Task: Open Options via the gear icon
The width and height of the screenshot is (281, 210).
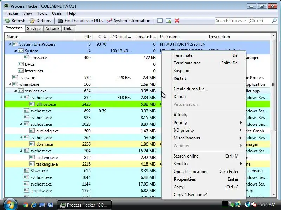Action: tap(32, 21)
